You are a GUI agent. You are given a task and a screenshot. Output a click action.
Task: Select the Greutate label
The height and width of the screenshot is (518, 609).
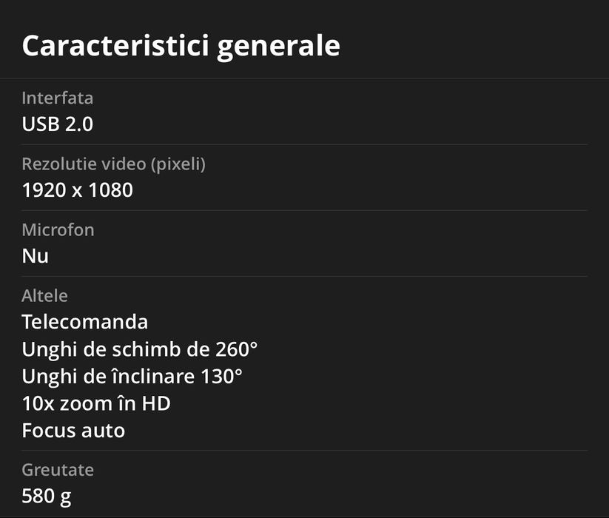pos(58,469)
